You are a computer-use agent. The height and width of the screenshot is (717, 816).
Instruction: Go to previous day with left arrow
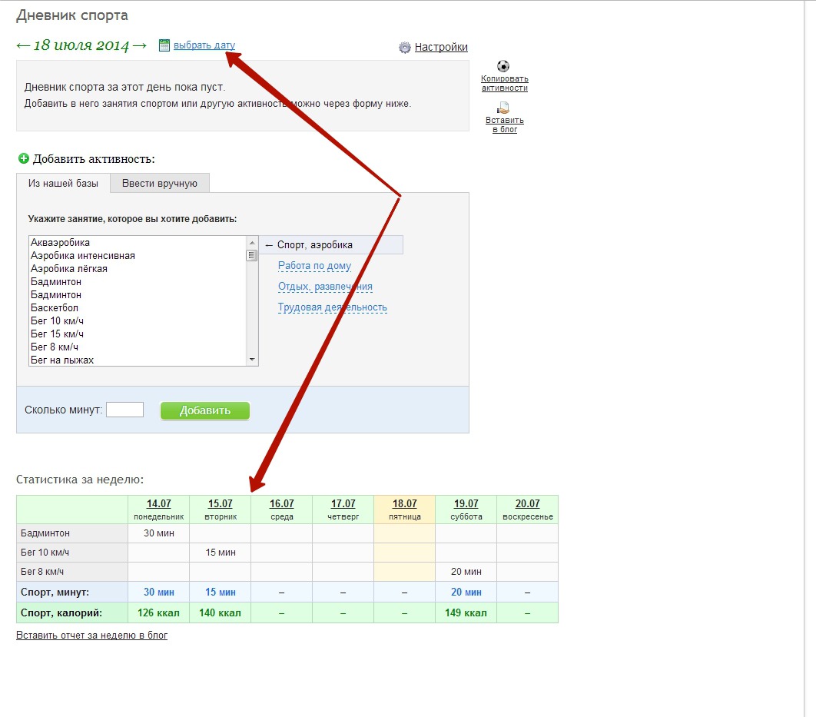[x=23, y=45]
